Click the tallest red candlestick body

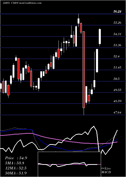[84, 70]
